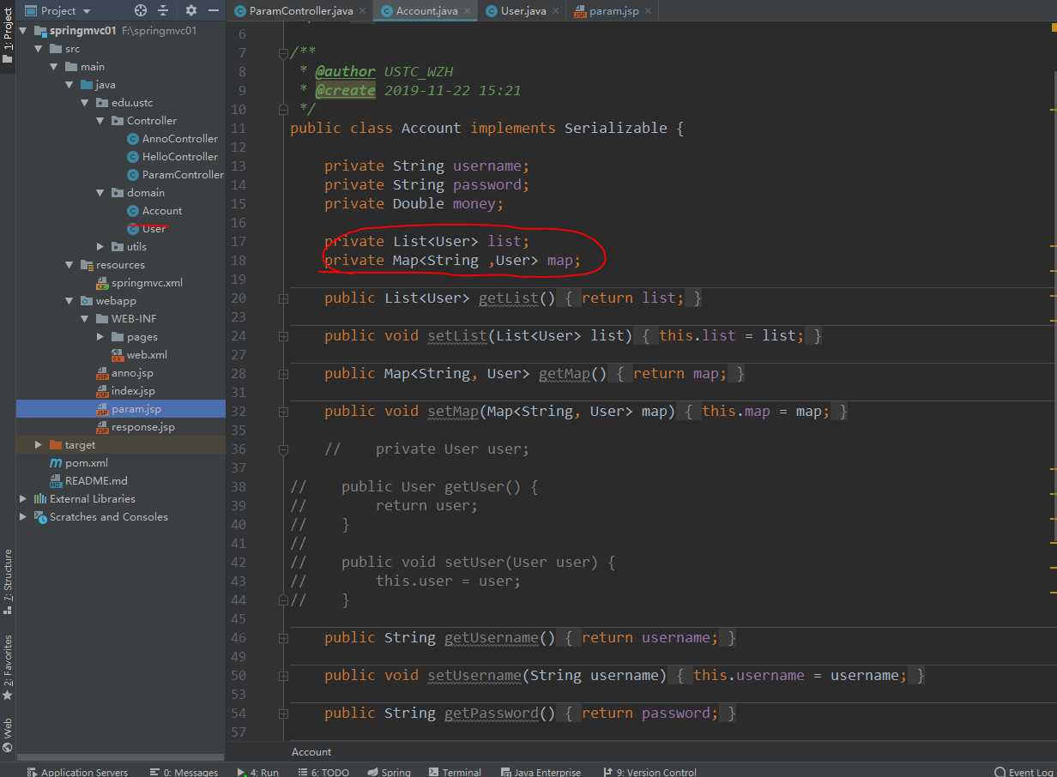Image resolution: width=1057 pixels, height=777 pixels.
Task: Open 4: Run tool window
Action: pyautogui.click(x=258, y=772)
